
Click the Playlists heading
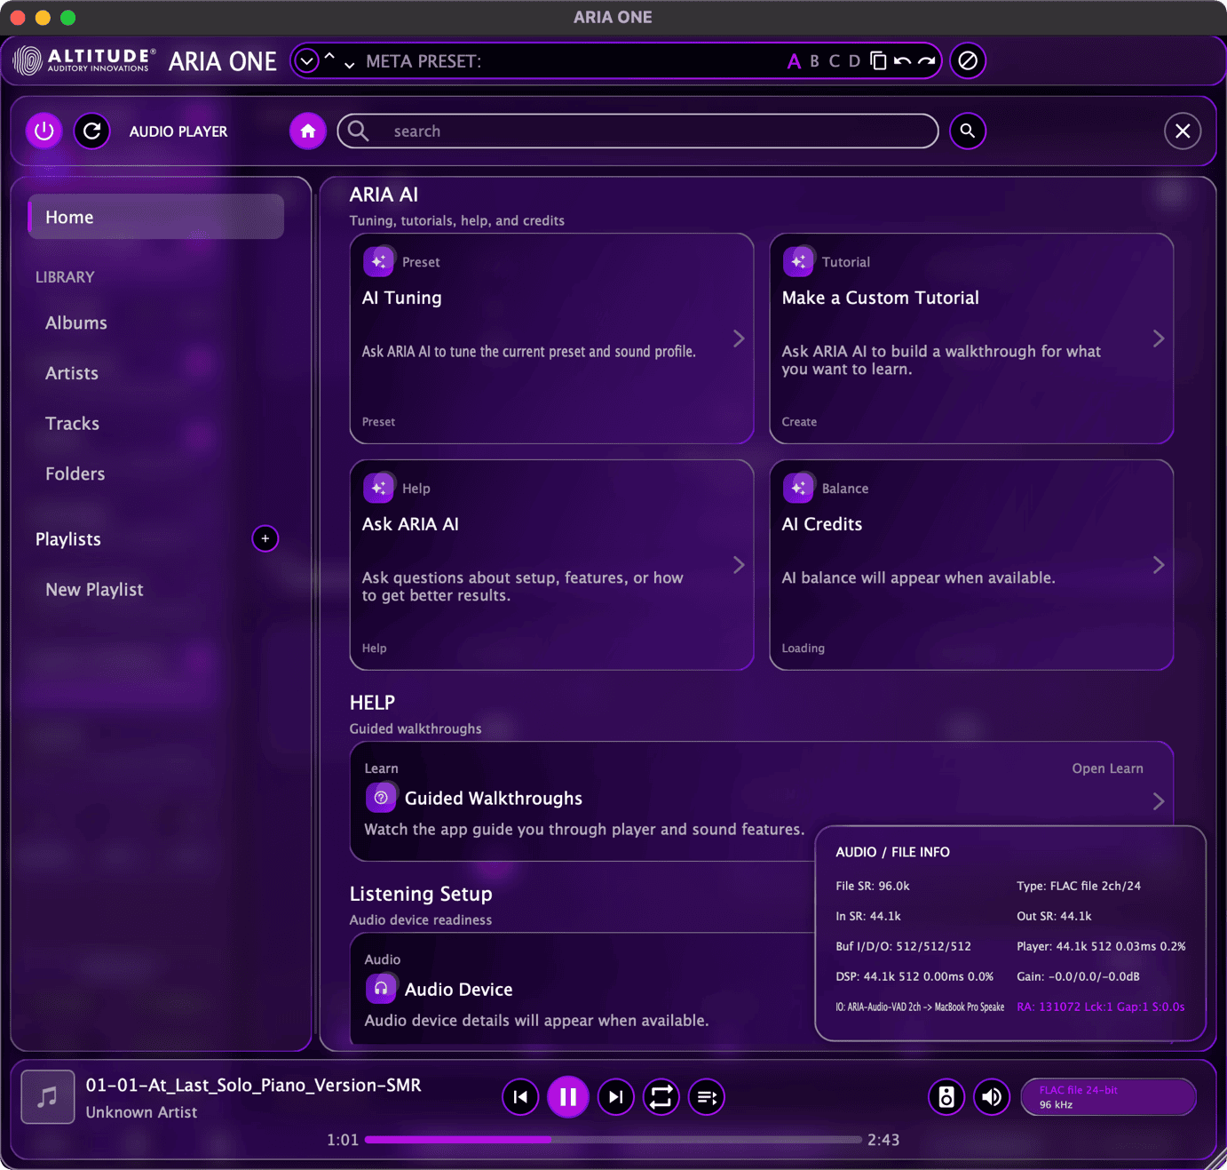[x=68, y=539]
